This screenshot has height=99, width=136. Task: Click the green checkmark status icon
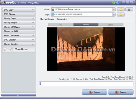[x=114, y=3]
